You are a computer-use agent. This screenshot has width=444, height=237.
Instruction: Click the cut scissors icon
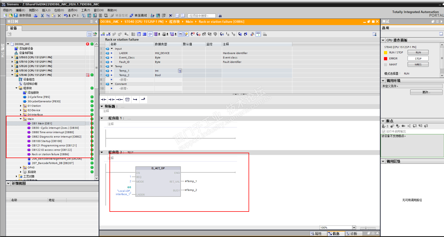pos(42,15)
